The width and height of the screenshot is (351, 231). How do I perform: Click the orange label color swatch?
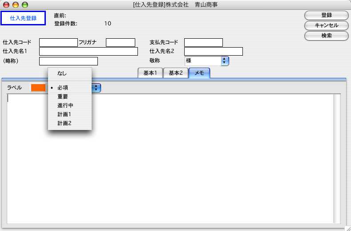38,88
